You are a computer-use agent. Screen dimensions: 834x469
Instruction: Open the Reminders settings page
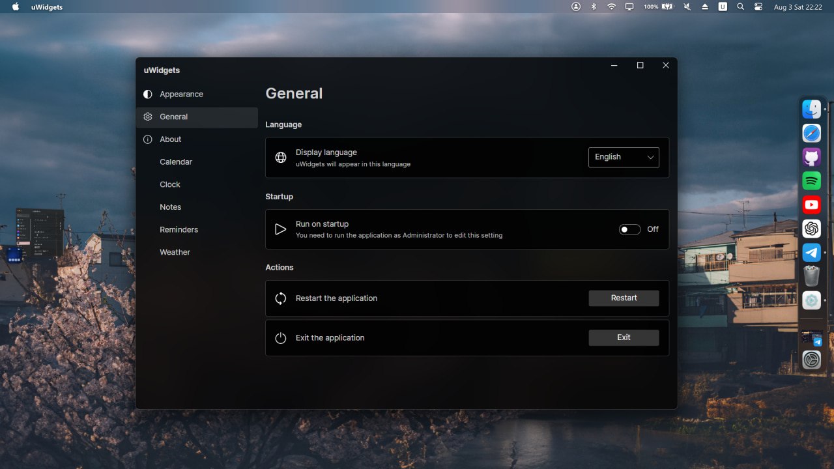pyautogui.click(x=197, y=229)
